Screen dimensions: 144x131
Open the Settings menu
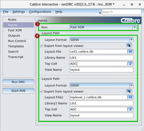[x=19, y=12]
